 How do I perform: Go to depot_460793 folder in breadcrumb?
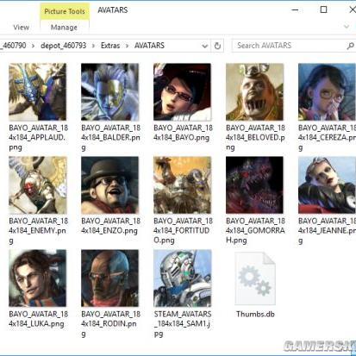click(x=64, y=46)
